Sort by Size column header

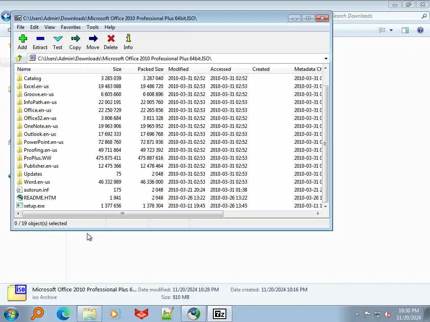point(102,69)
